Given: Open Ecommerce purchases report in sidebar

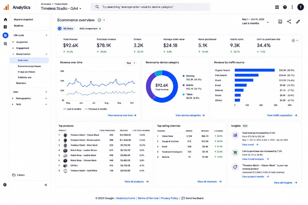Looking at the screenshot, I should [29, 66].
